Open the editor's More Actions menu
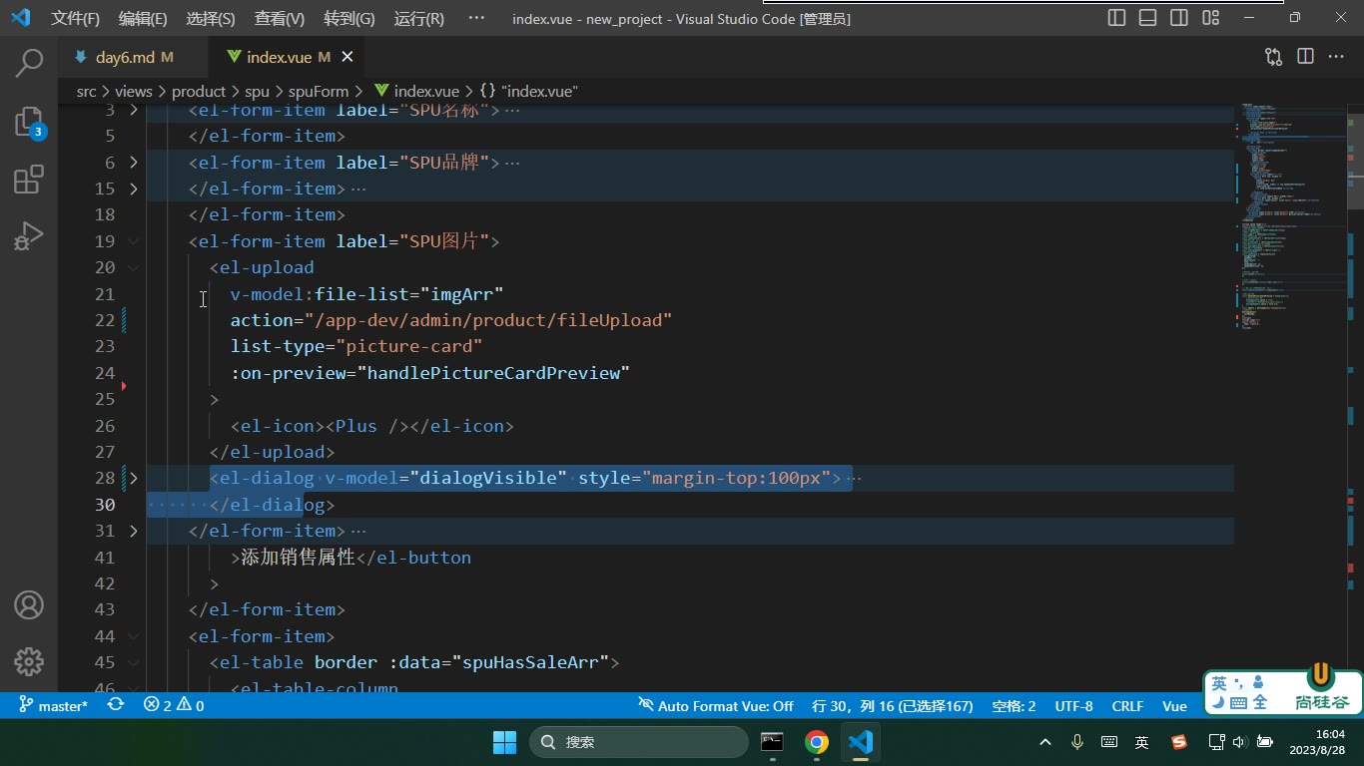1364x766 pixels. coord(1336,57)
